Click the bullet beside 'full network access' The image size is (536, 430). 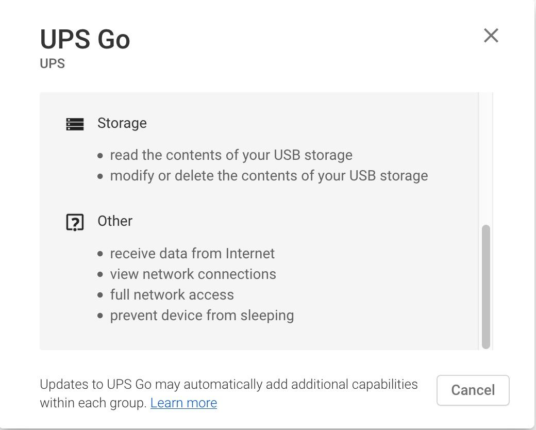[x=100, y=295]
